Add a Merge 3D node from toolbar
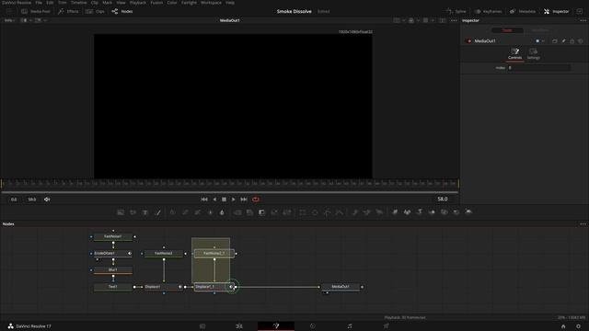Image resolution: width=589 pixels, height=331 pixels. (x=432, y=212)
